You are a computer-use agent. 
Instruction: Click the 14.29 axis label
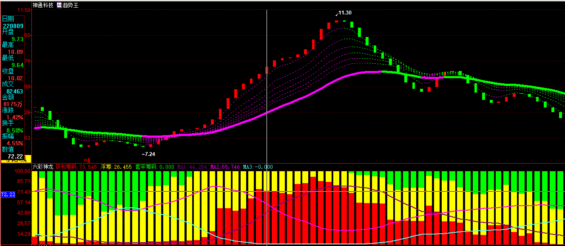23,234
